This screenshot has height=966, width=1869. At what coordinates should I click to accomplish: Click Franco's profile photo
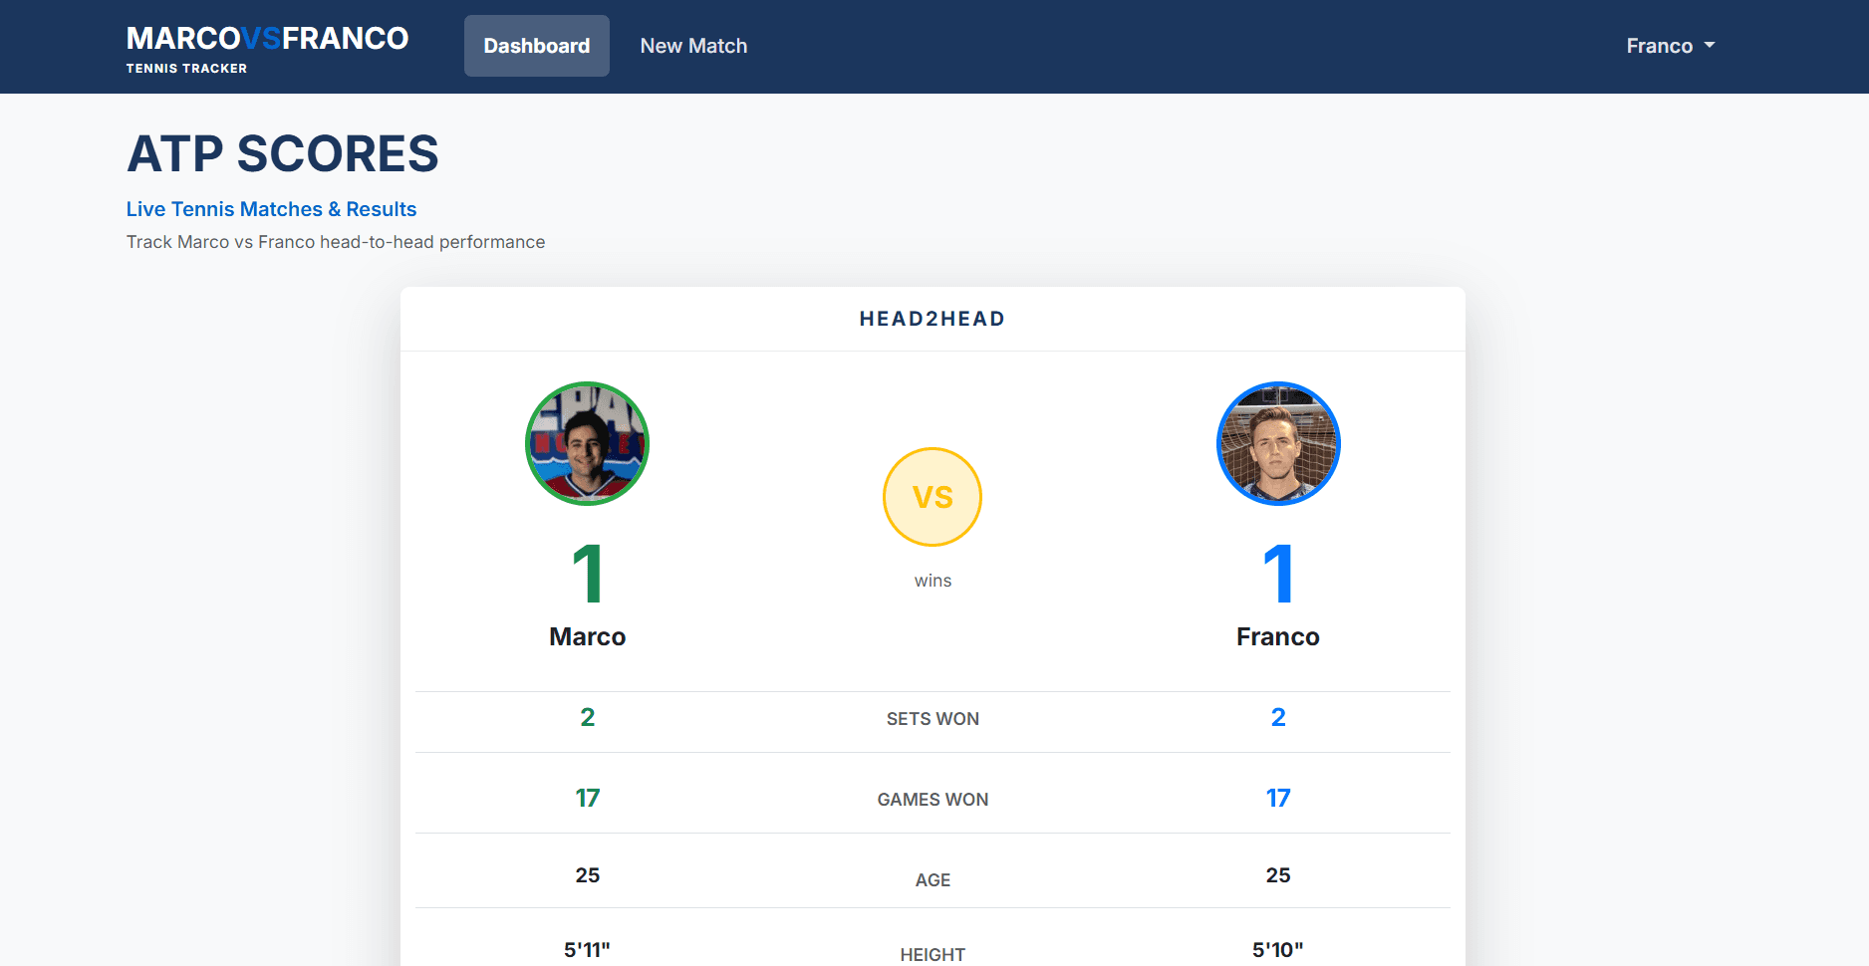pos(1278,443)
